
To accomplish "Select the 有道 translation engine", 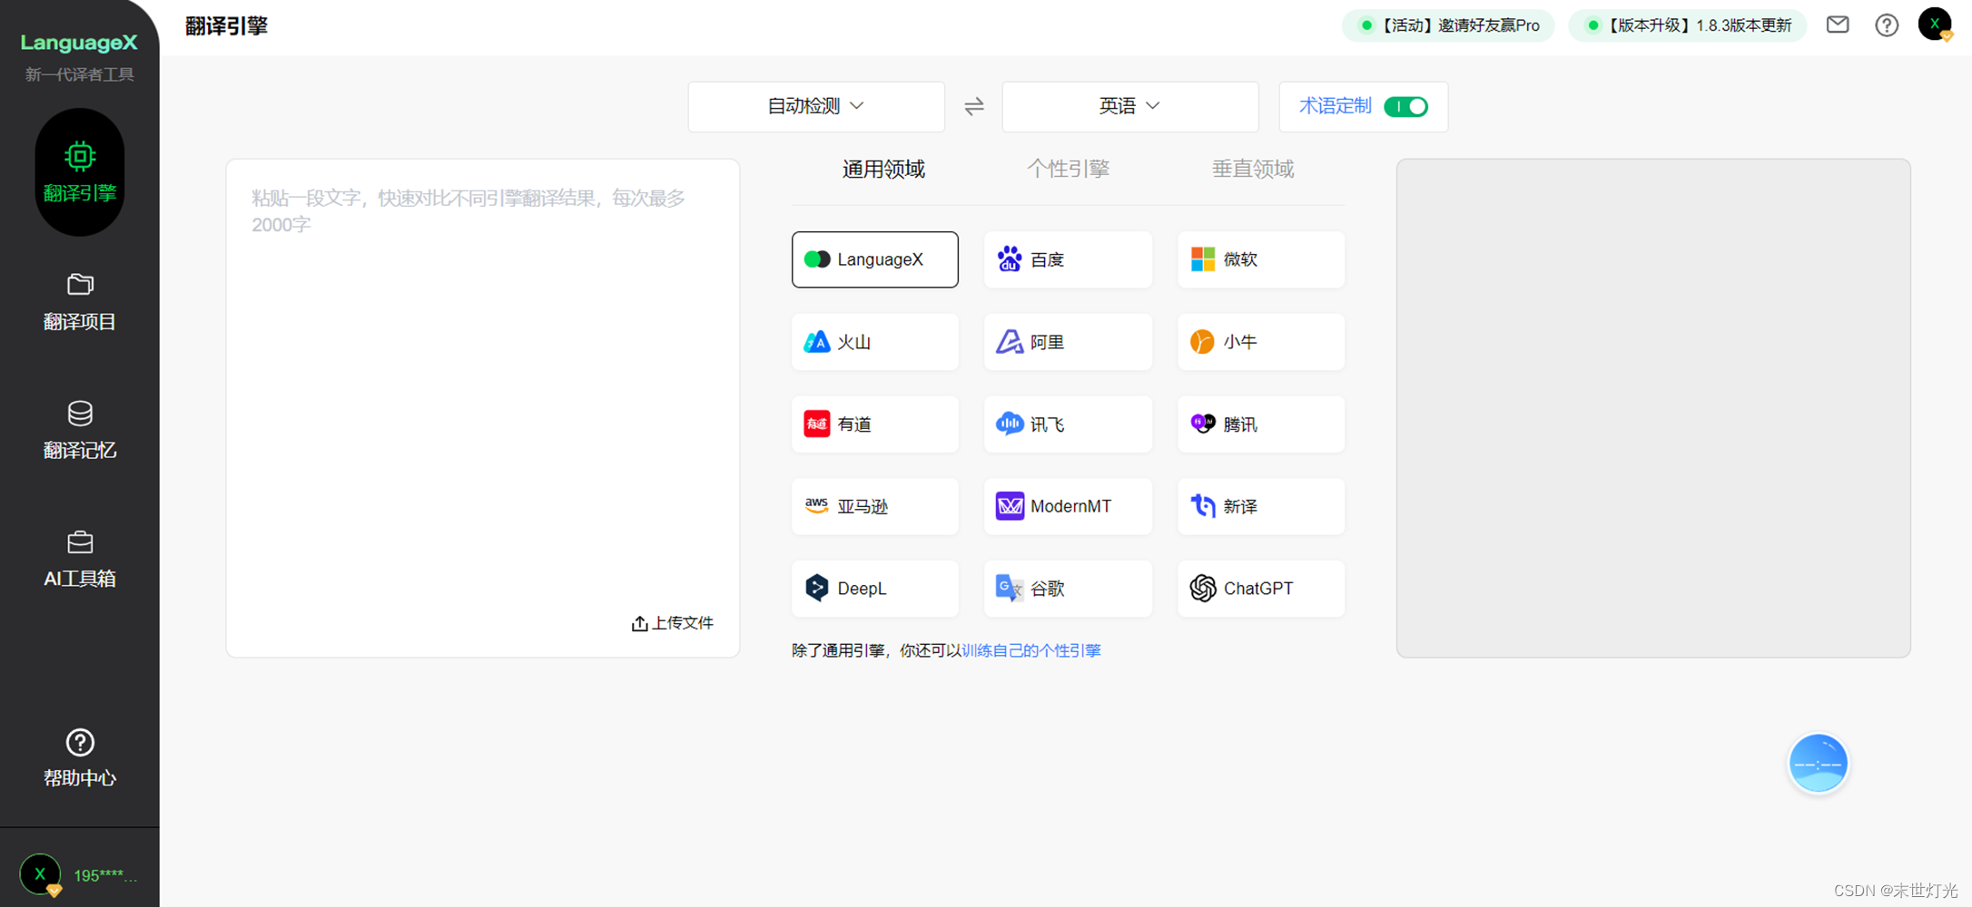I will point(874,424).
